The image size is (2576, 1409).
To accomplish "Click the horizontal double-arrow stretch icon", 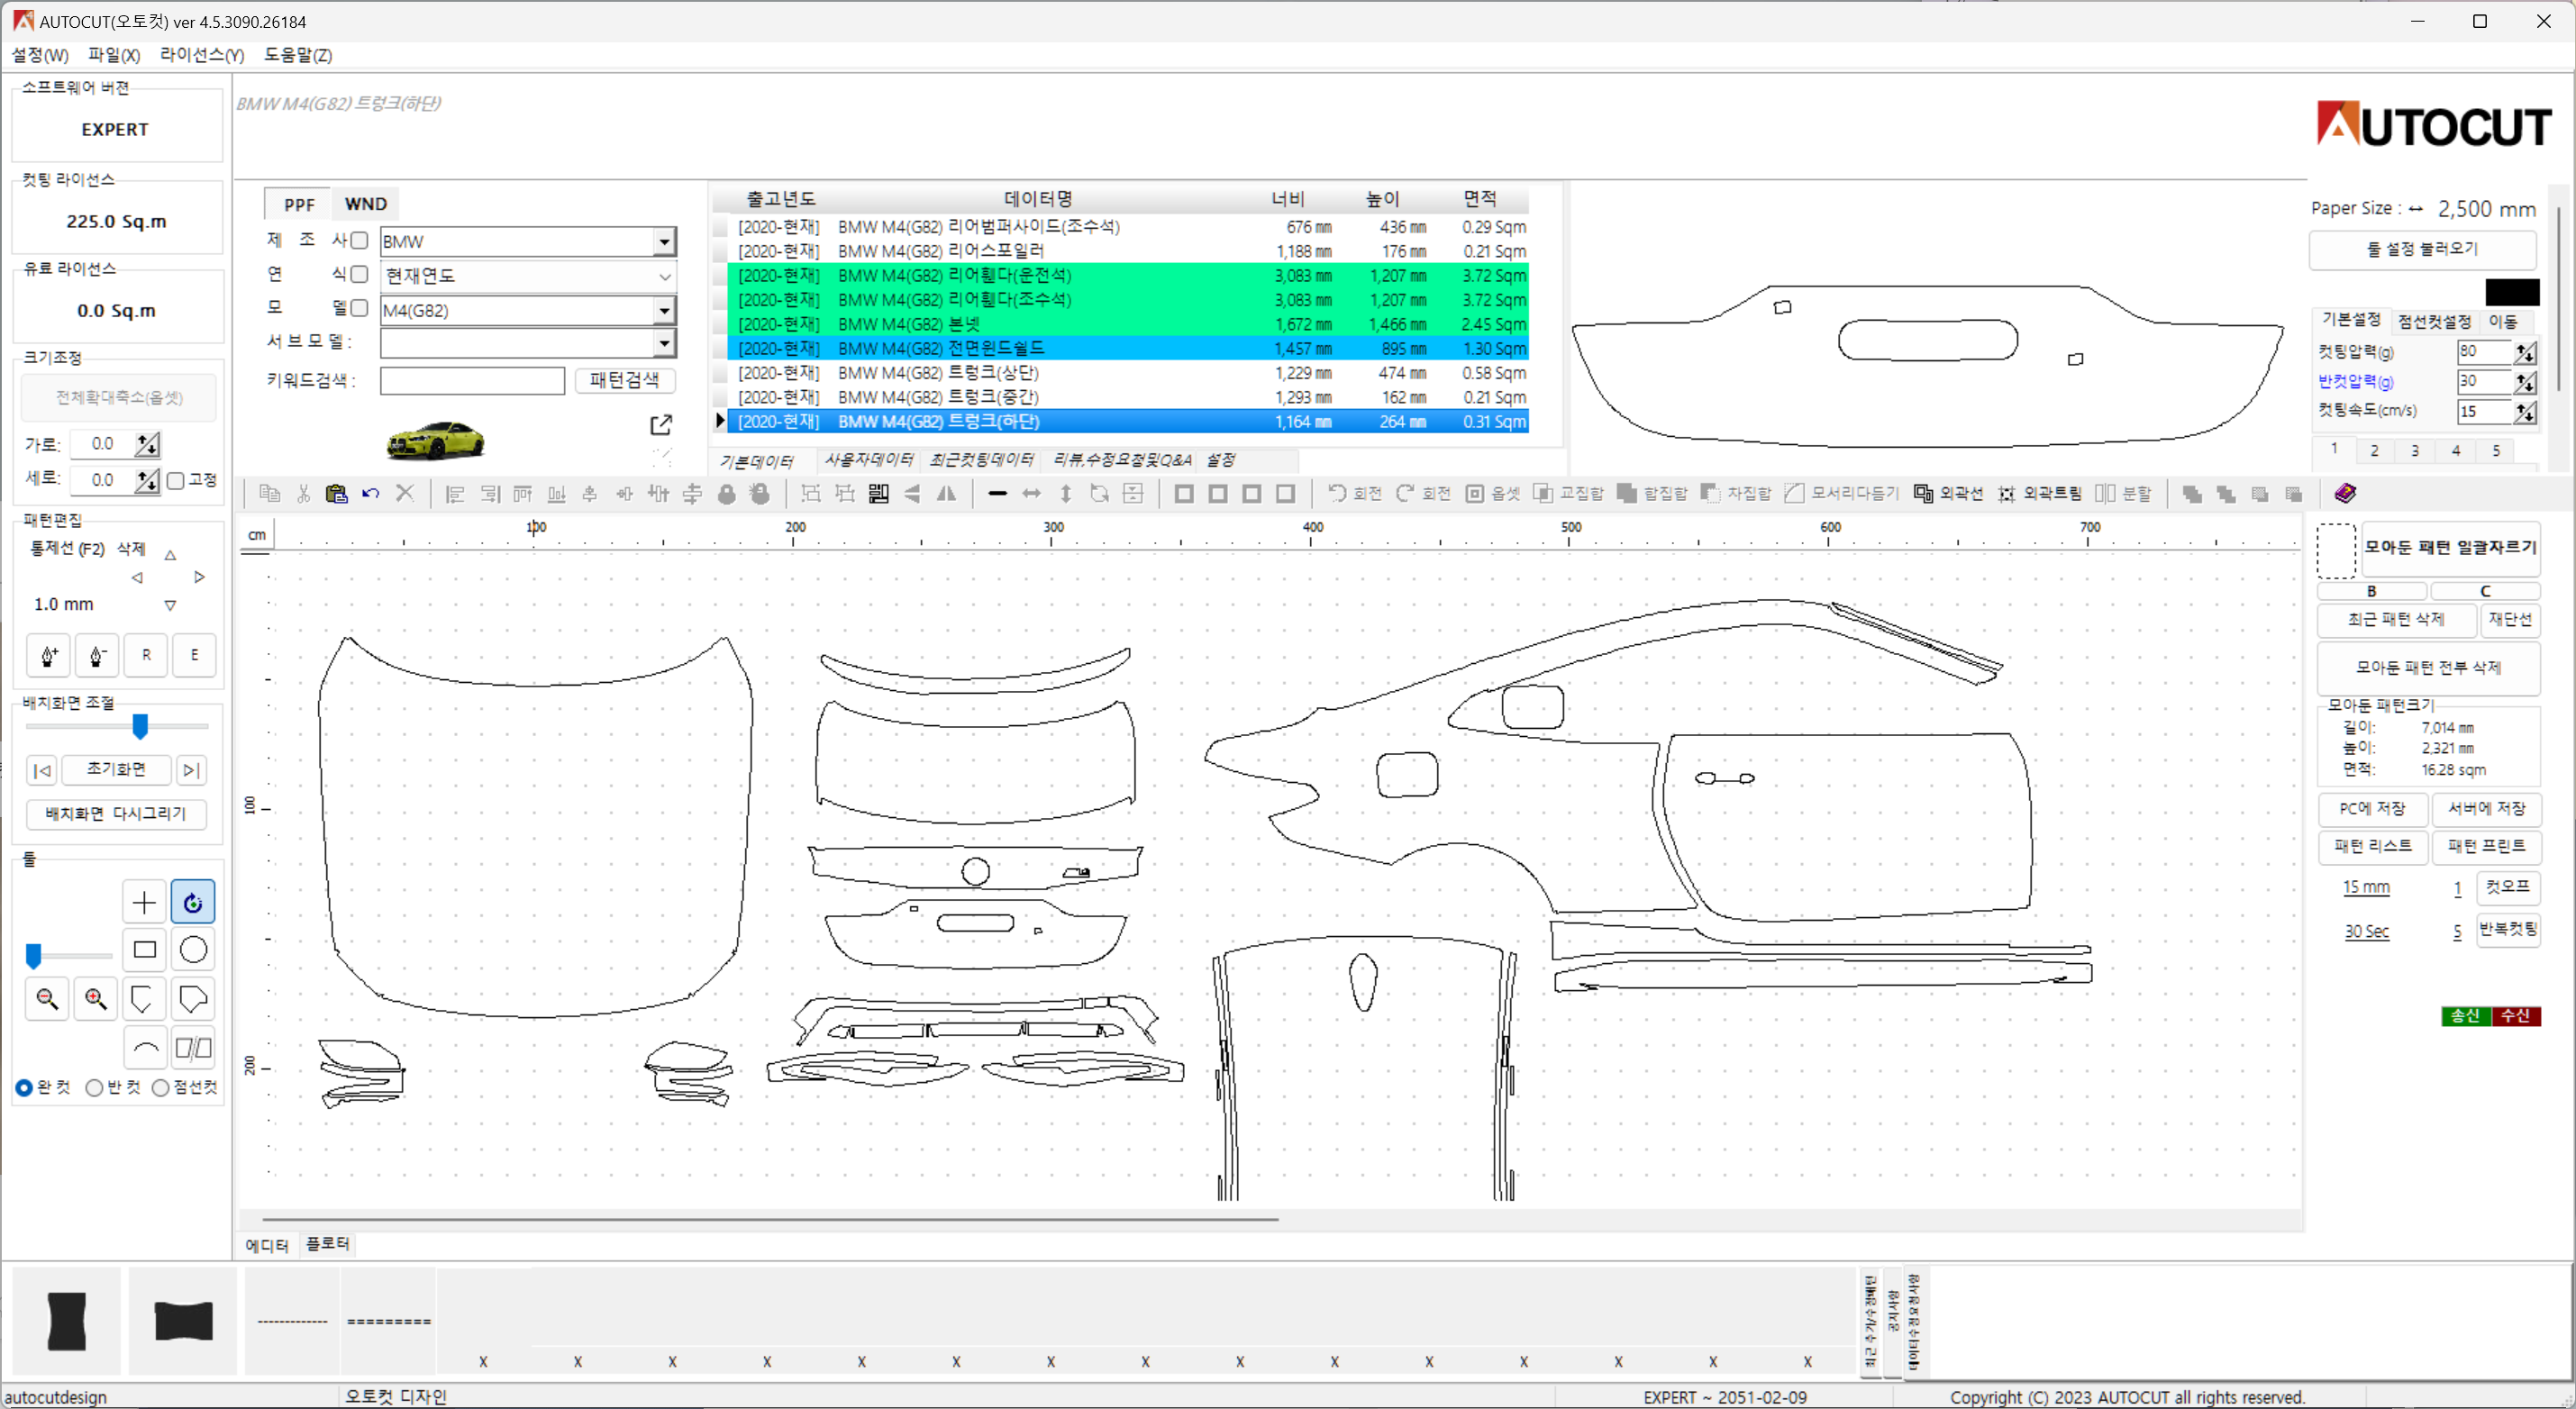I will click(x=1031, y=493).
